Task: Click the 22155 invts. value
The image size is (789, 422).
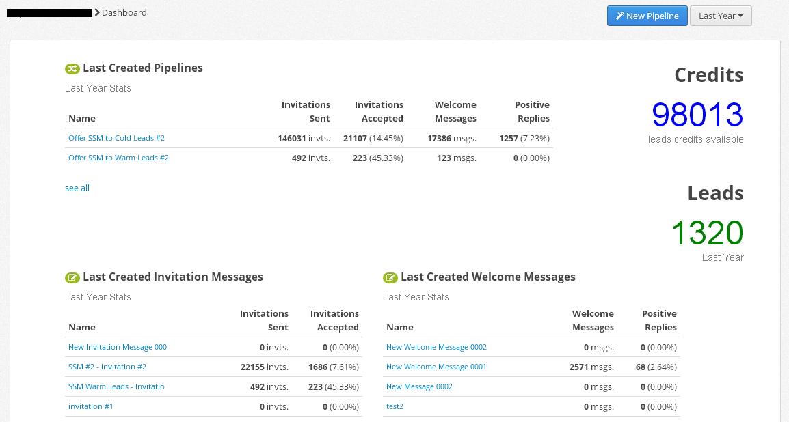Action: 265,367
